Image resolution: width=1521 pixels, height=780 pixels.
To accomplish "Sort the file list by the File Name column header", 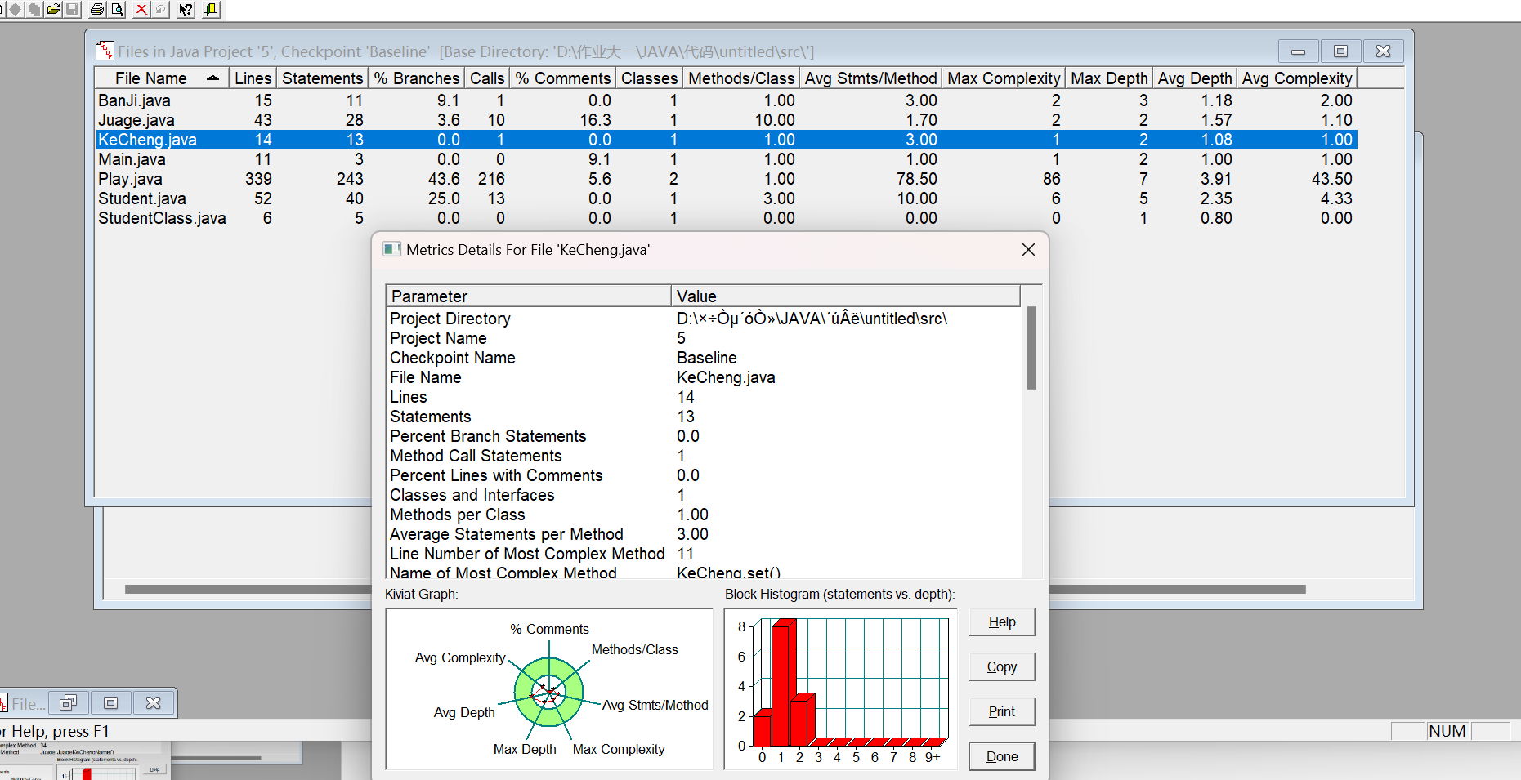I will pos(162,78).
